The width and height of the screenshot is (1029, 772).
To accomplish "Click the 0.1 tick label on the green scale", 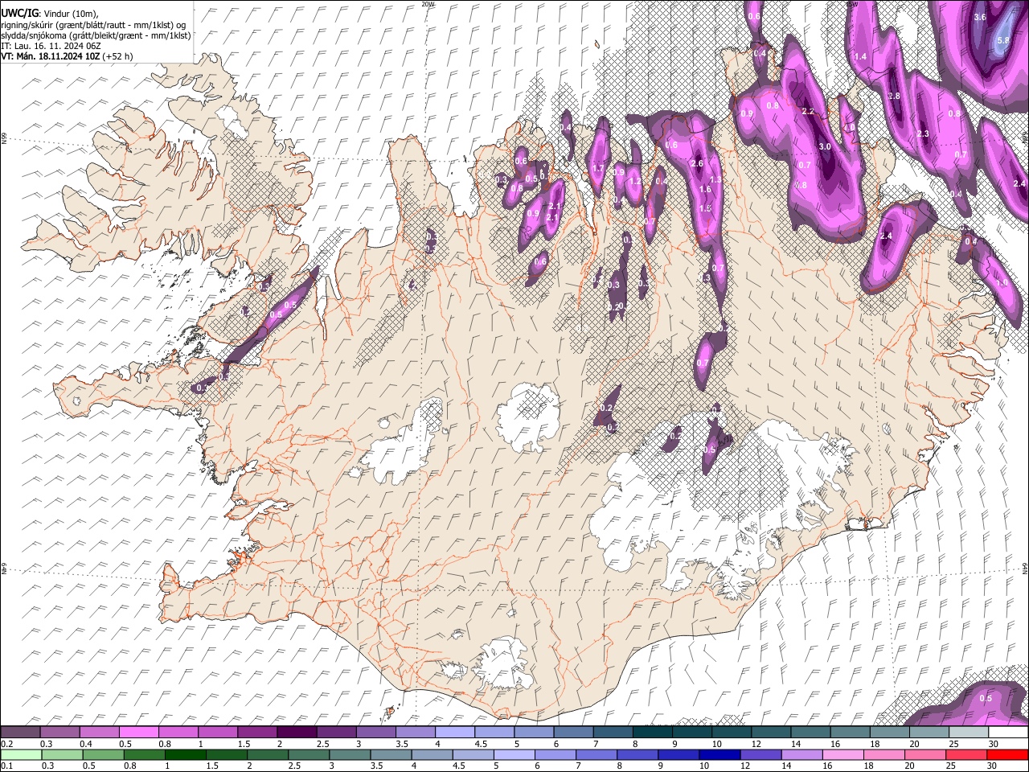I will (x=6, y=766).
